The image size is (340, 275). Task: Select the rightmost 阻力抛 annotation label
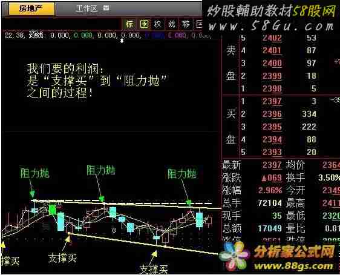pos(181,174)
